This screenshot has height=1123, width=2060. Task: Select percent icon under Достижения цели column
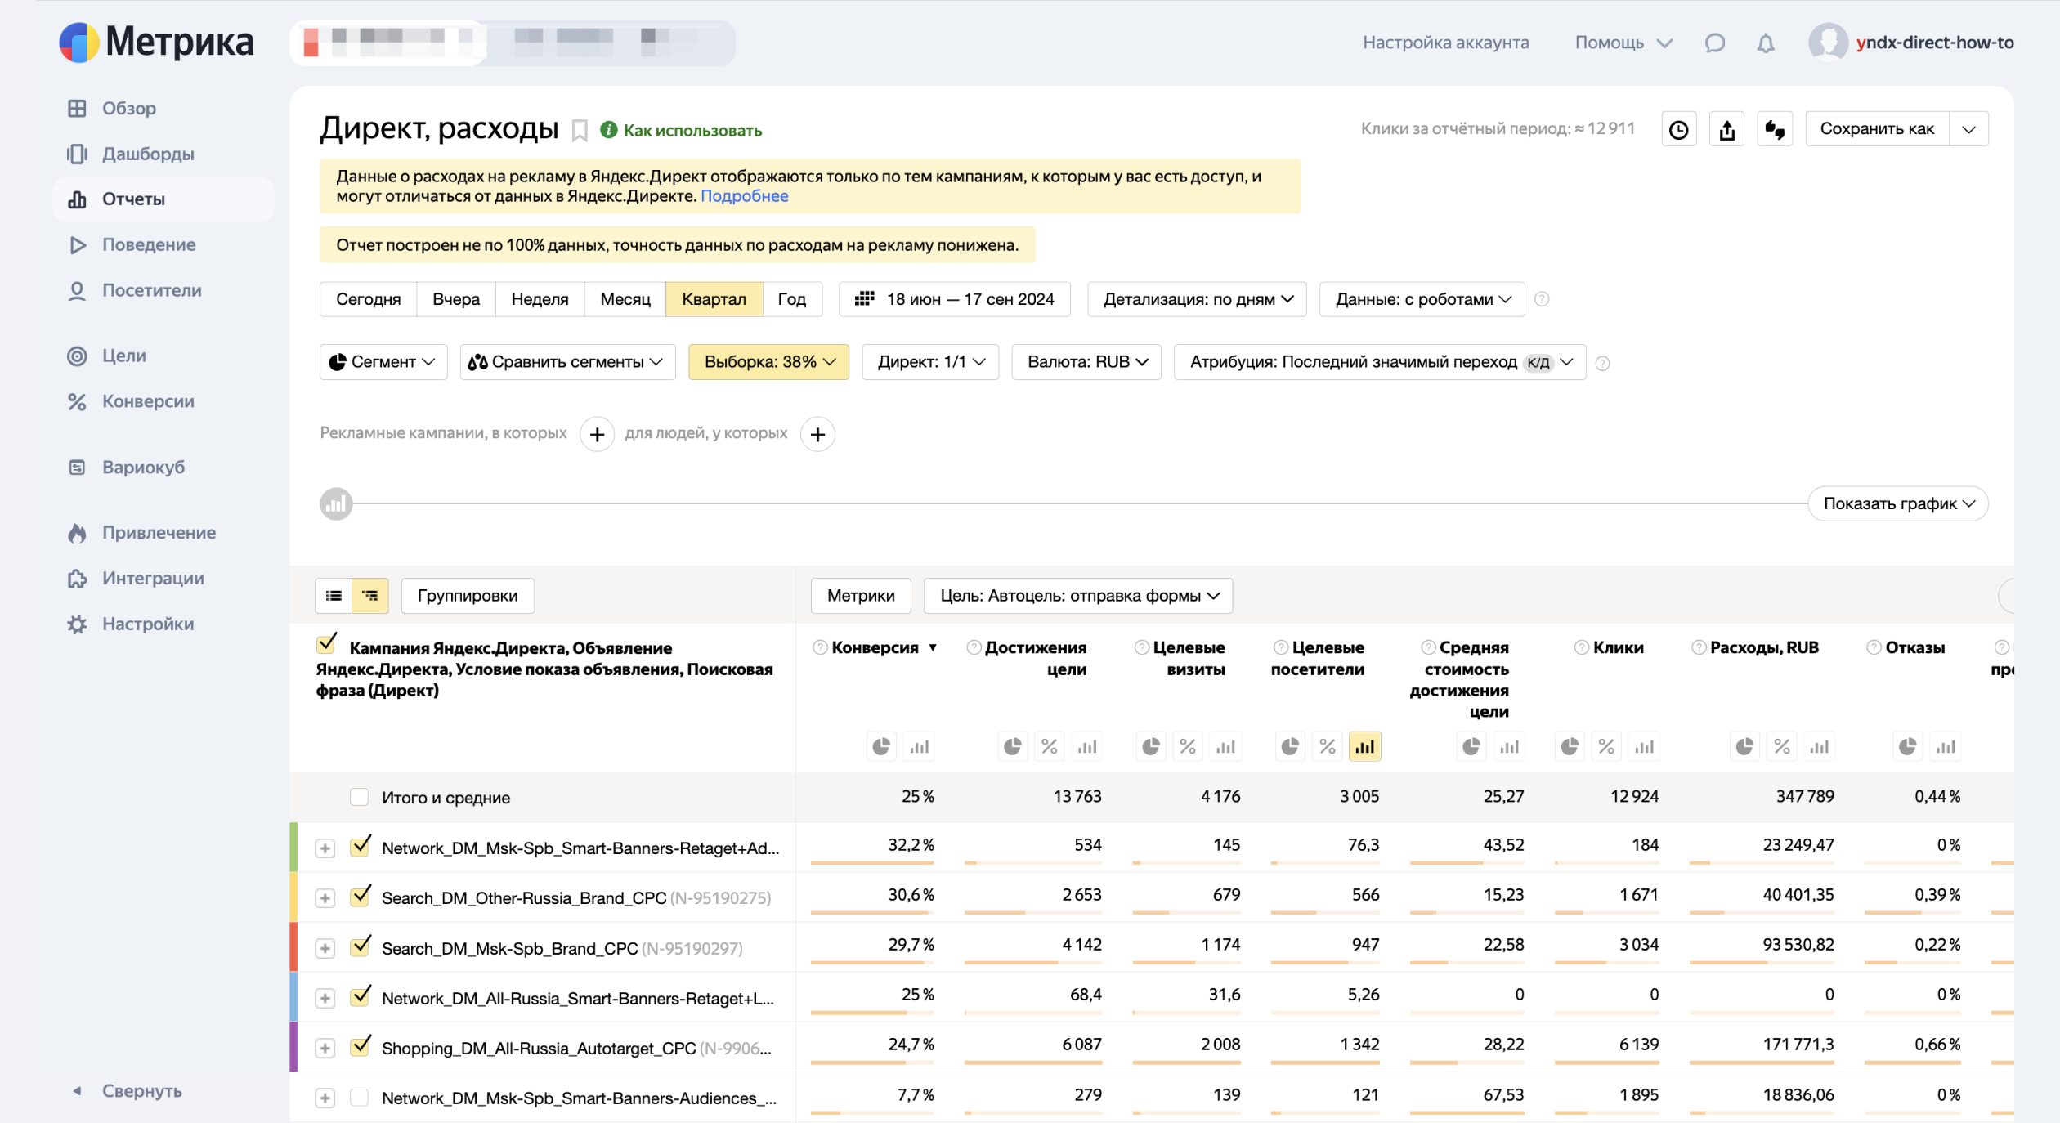(1049, 746)
